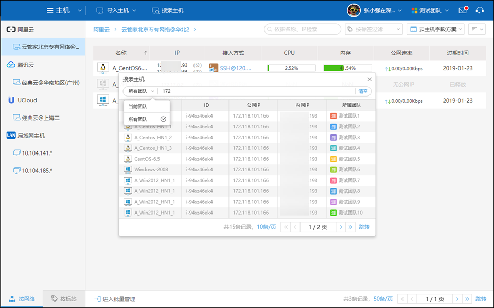Viewport: 494px width, 308px height.
Task: Open the notification bell icon with badge
Action: click(462, 10)
